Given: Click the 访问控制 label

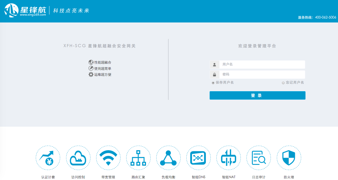Looking at the screenshot, I should (78, 177).
